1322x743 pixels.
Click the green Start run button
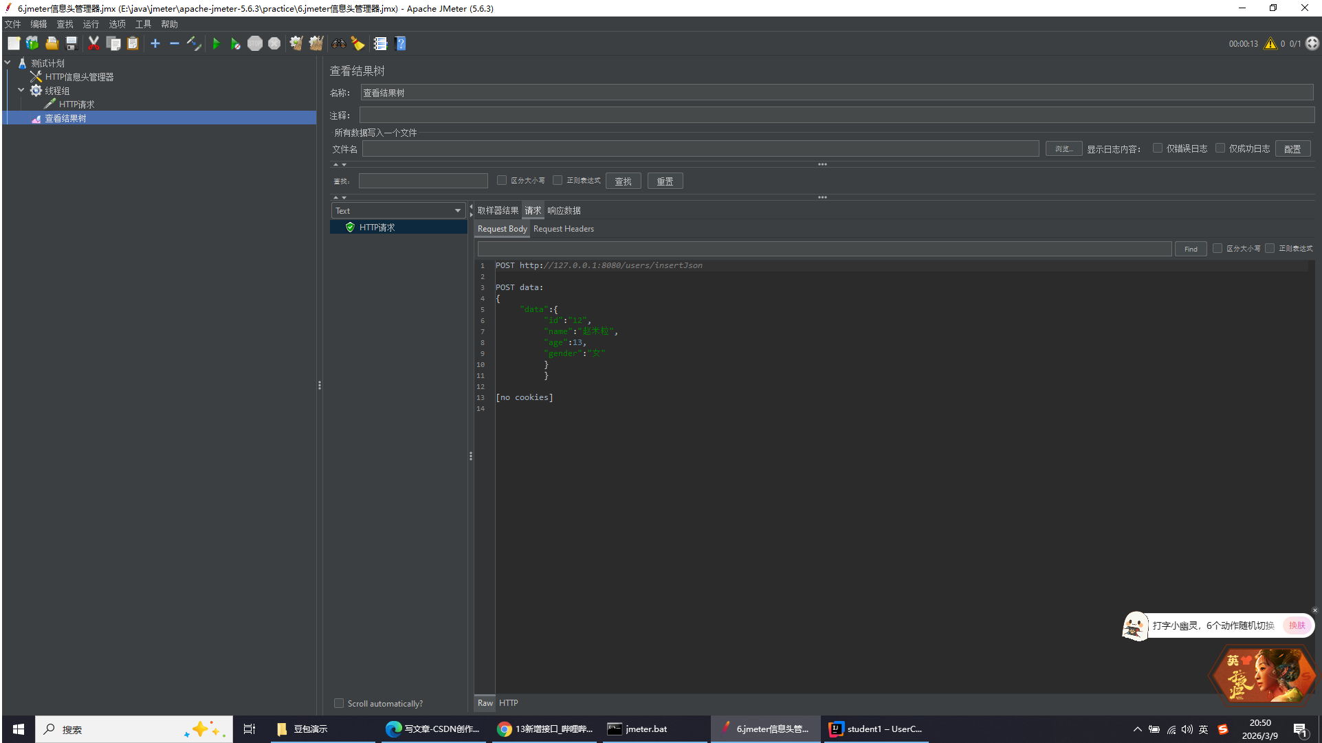[x=216, y=43]
